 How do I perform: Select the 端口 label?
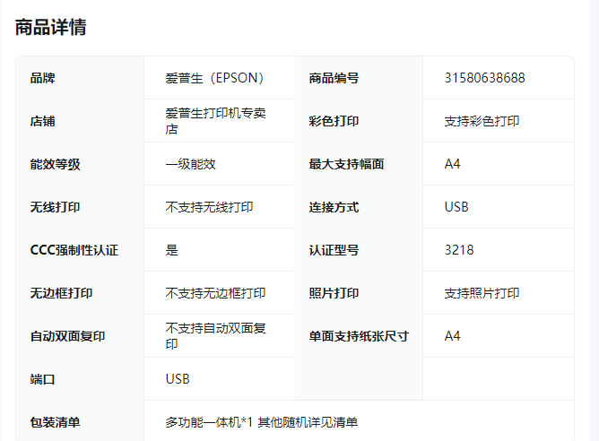tap(43, 379)
